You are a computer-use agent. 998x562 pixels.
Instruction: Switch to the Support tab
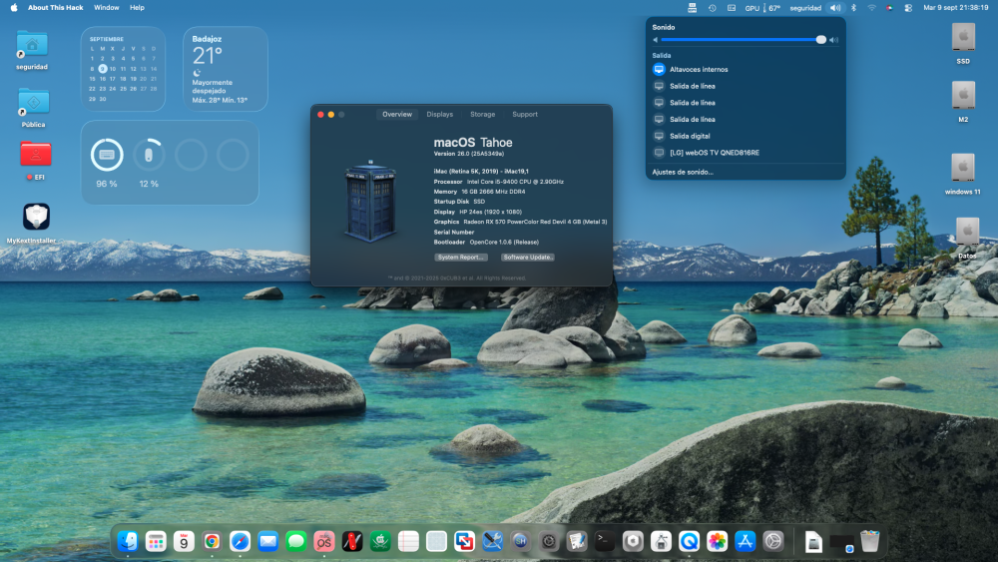tap(525, 115)
